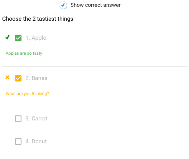
Task: Uncheck the green Apple checkbox
Action: pos(18,38)
